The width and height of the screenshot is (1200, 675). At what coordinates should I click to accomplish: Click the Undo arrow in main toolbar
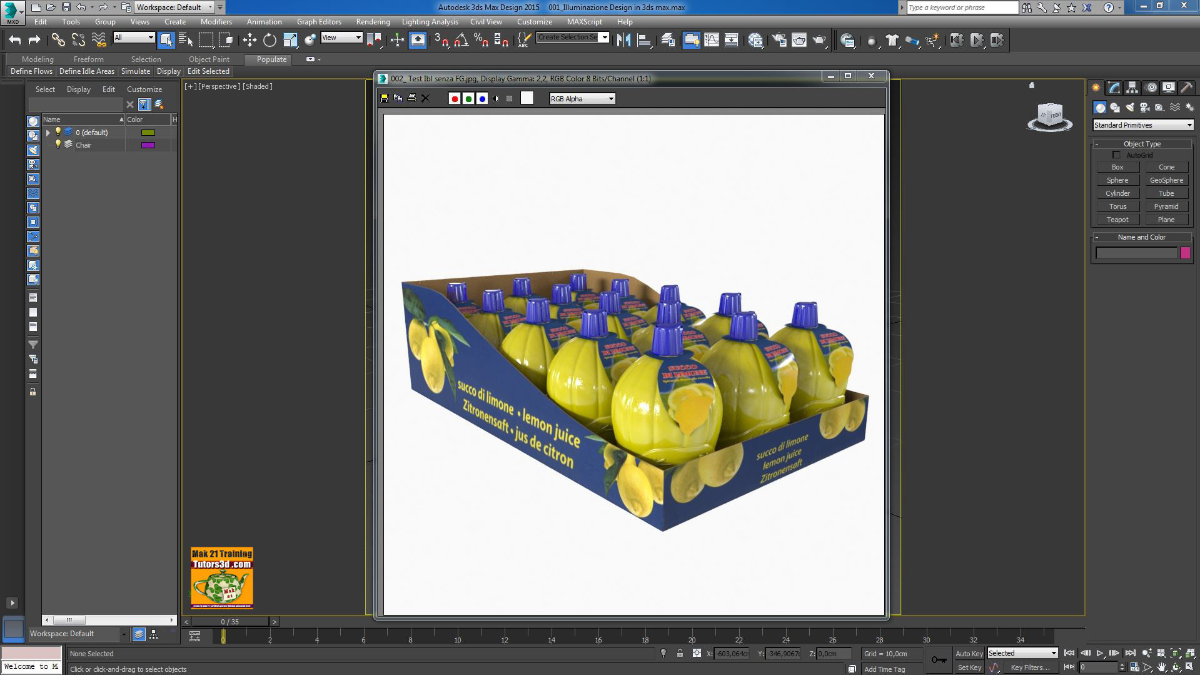(15, 40)
